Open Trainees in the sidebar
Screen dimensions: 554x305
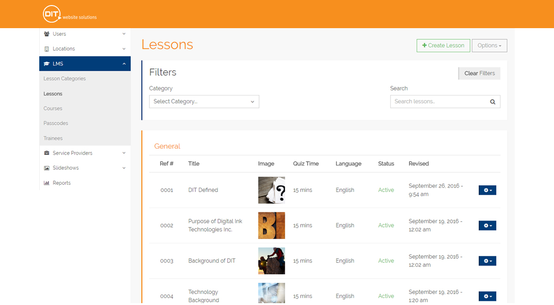(x=53, y=138)
